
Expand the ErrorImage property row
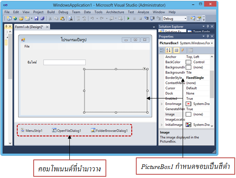162,104
